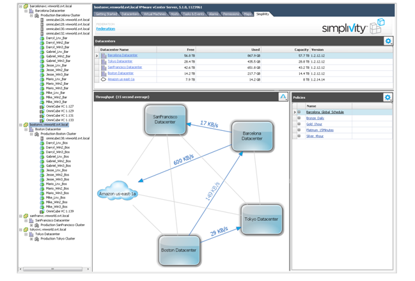Image resolution: width=415 pixels, height=281 pixels.
Task: Click the sanfranvc vCenter server icon
Action: click(x=26, y=216)
